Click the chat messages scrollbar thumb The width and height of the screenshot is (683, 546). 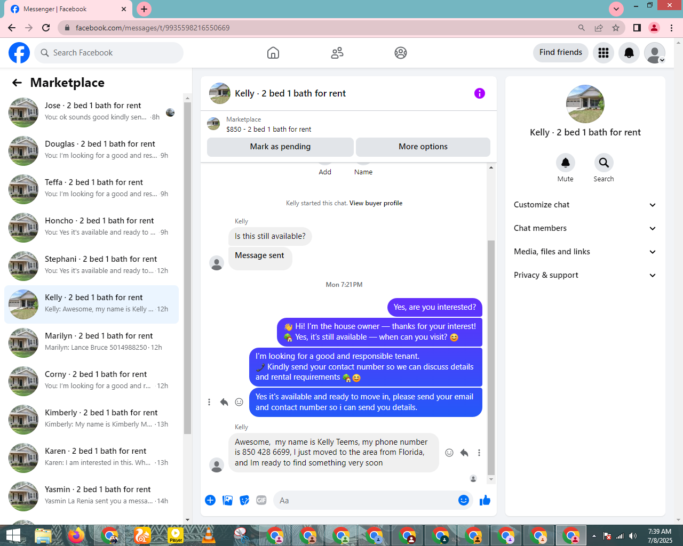[x=491, y=357]
